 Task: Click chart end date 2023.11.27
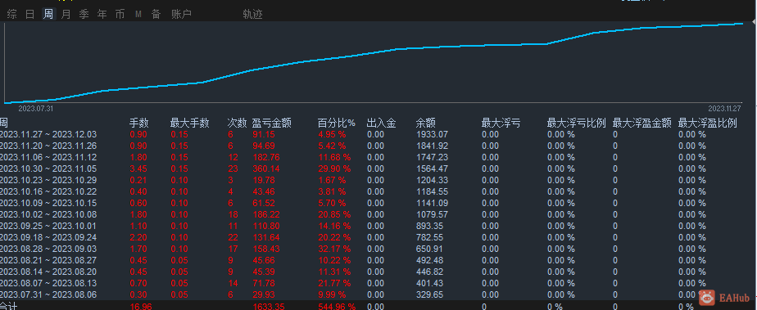point(724,109)
